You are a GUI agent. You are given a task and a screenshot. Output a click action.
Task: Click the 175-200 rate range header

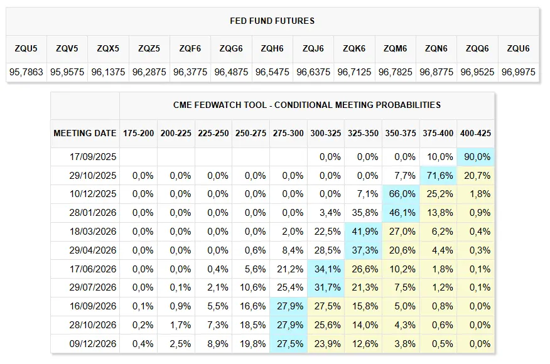(138, 133)
